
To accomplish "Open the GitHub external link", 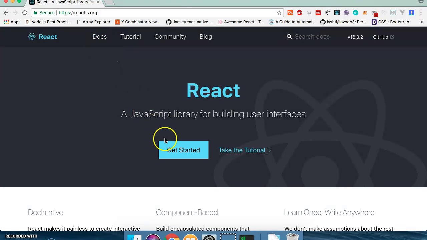I will click(x=384, y=37).
